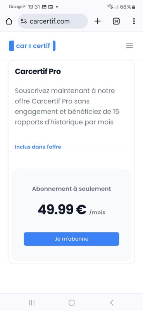Click the Je m'abonne button
This screenshot has height=311, width=143.
(71, 239)
